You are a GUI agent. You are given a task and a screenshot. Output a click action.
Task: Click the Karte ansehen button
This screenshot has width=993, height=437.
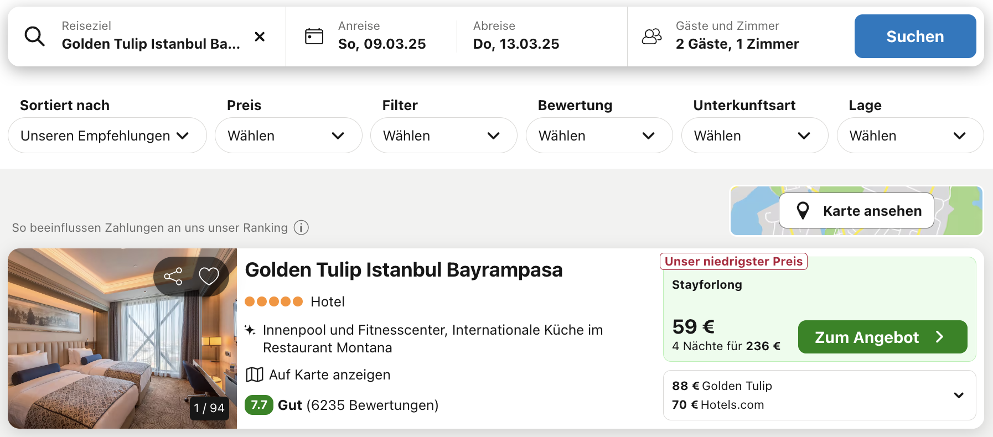tap(856, 211)
